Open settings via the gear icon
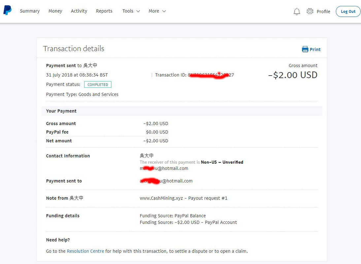The width and height of the screenshot is (361, 264). (310, 11)
